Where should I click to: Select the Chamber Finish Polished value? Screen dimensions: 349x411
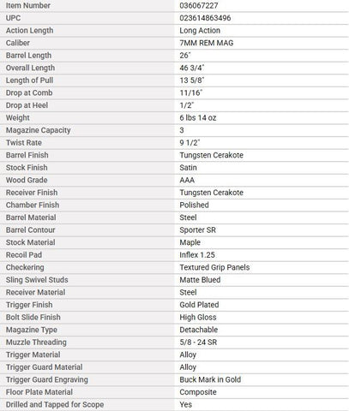coord(194,205)
